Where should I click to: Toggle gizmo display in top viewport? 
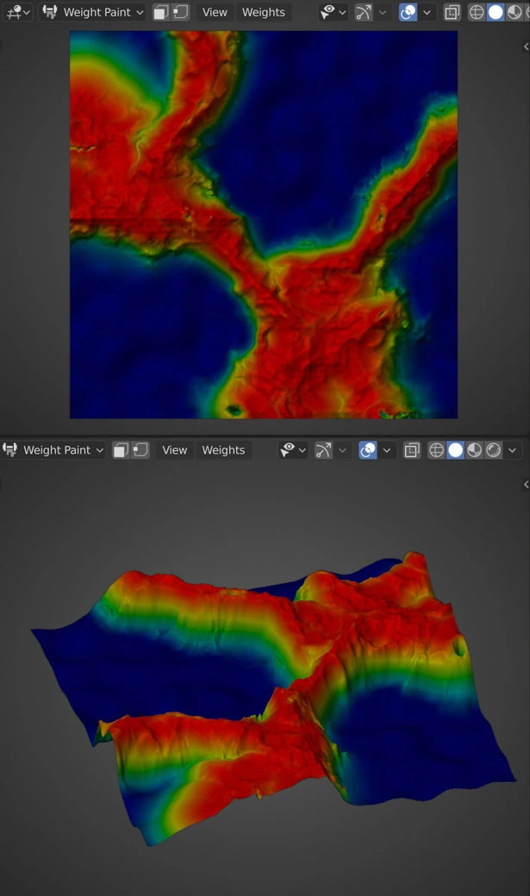[365, 12]
